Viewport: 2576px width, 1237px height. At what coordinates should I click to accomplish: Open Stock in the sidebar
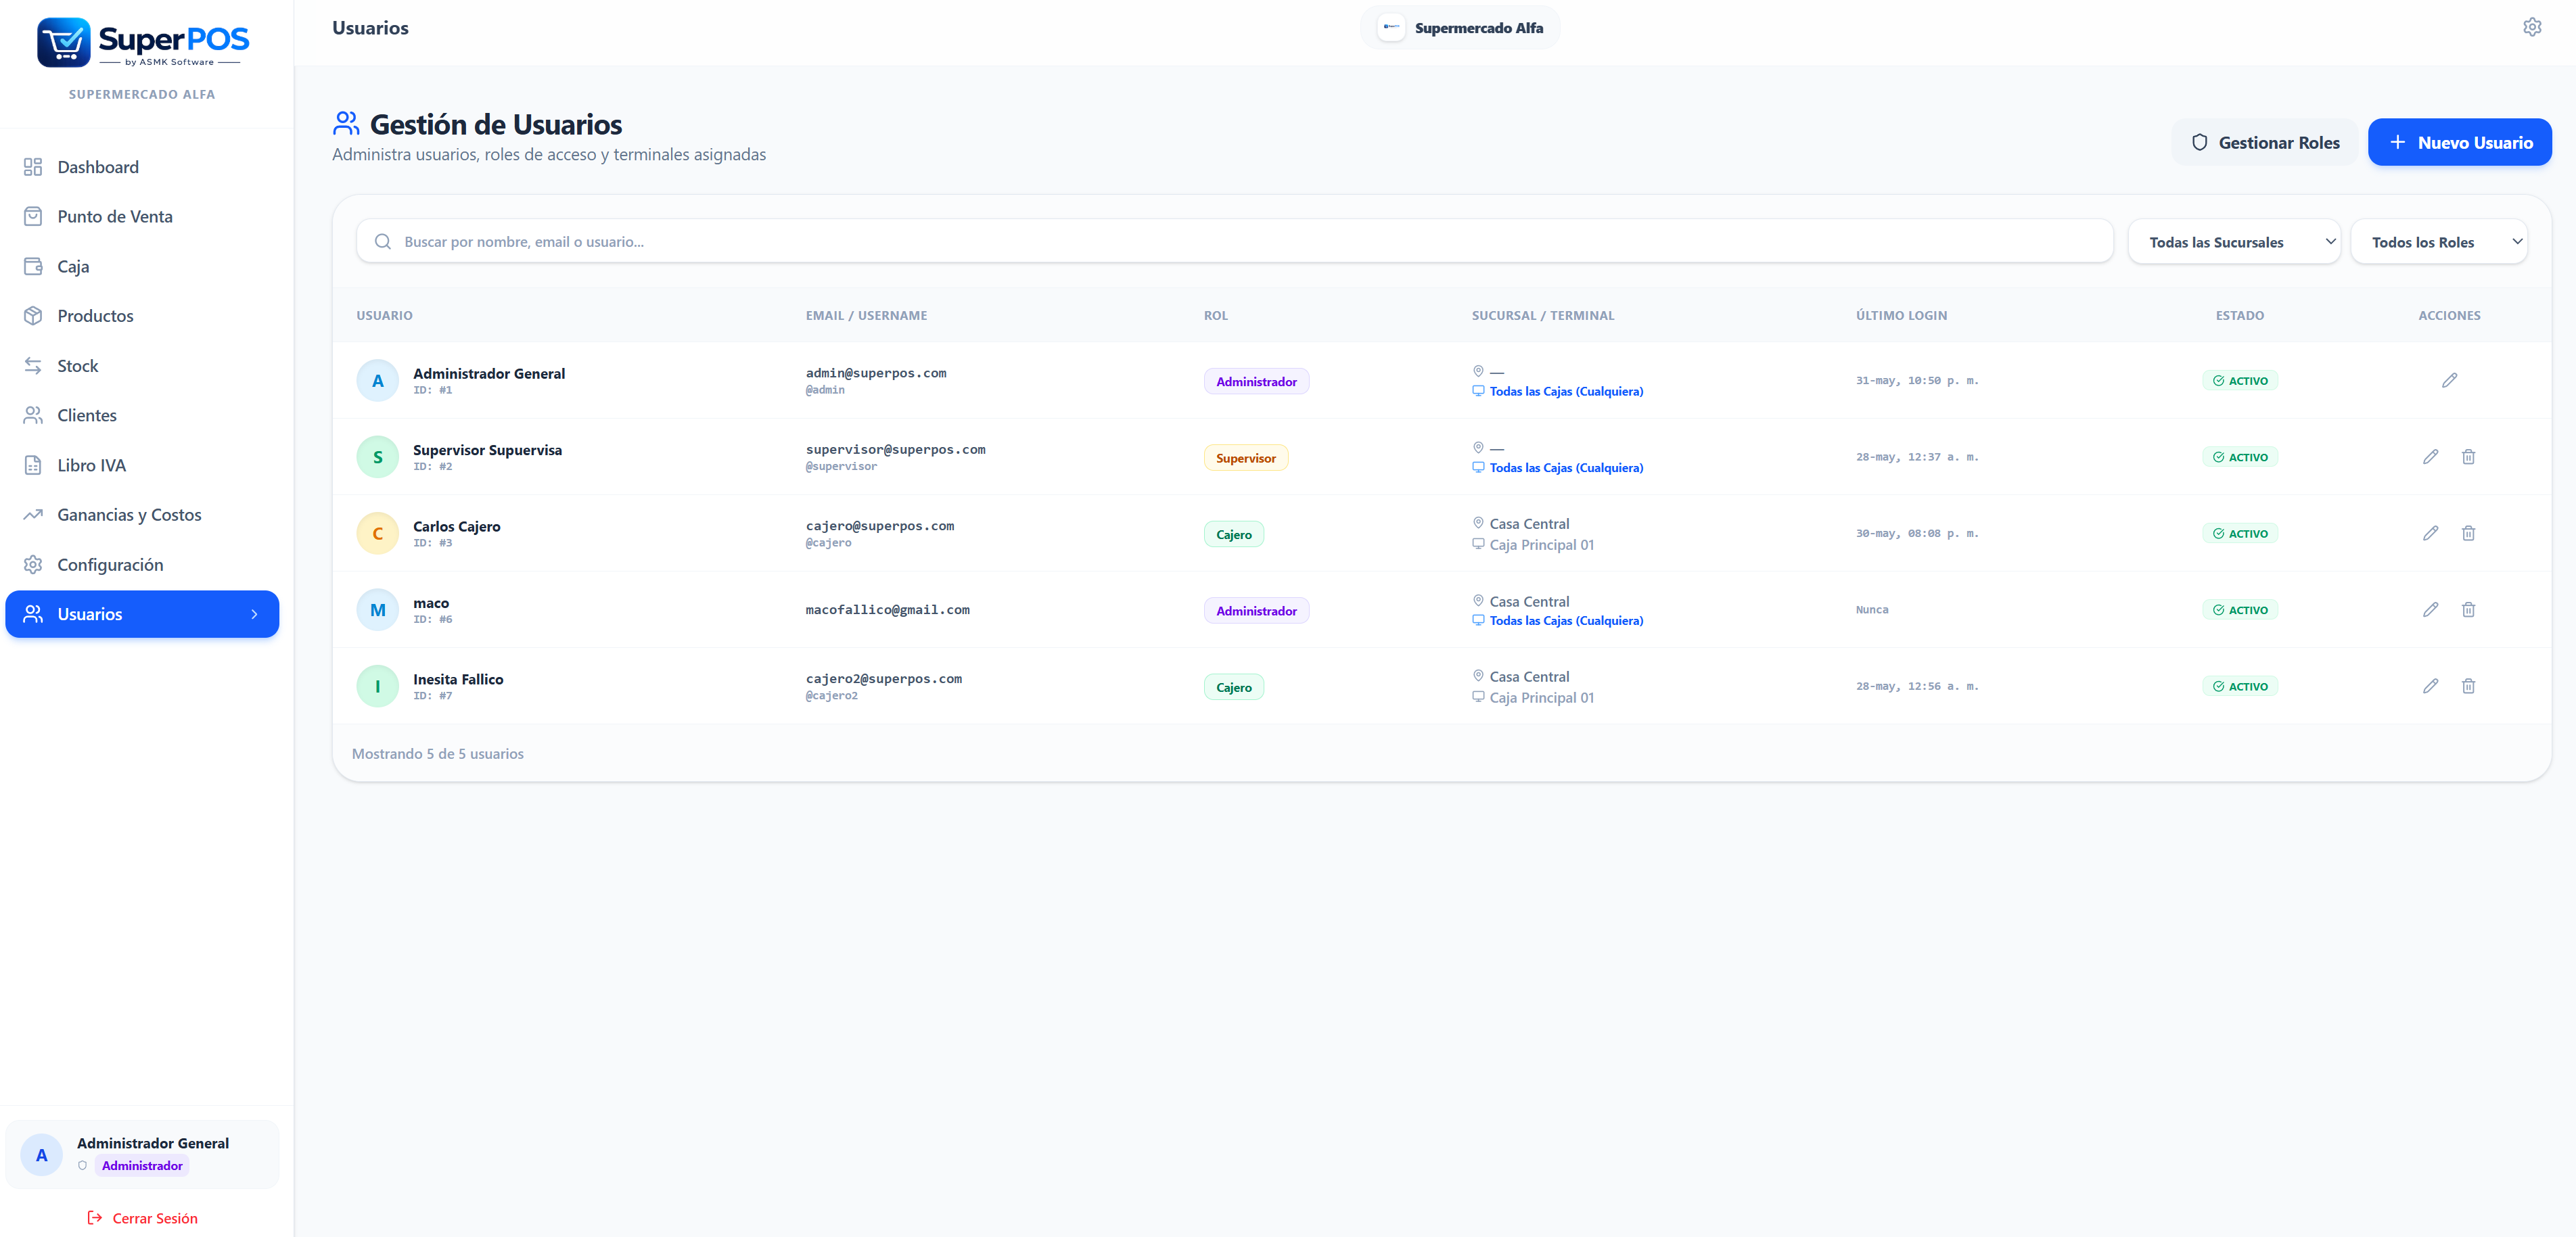point(142,366)
